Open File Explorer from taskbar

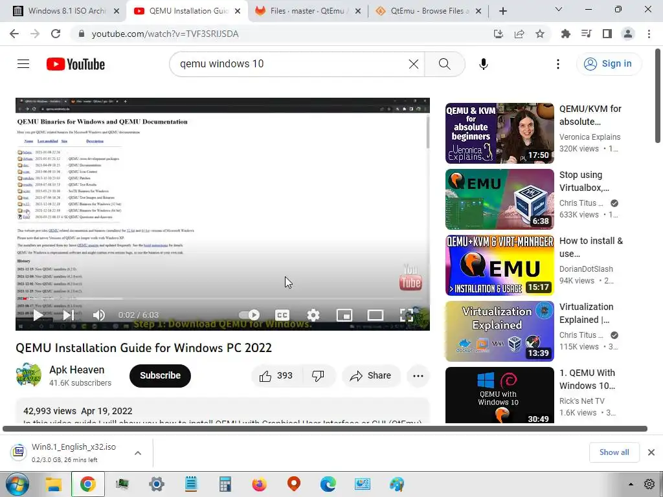(54, 484)
